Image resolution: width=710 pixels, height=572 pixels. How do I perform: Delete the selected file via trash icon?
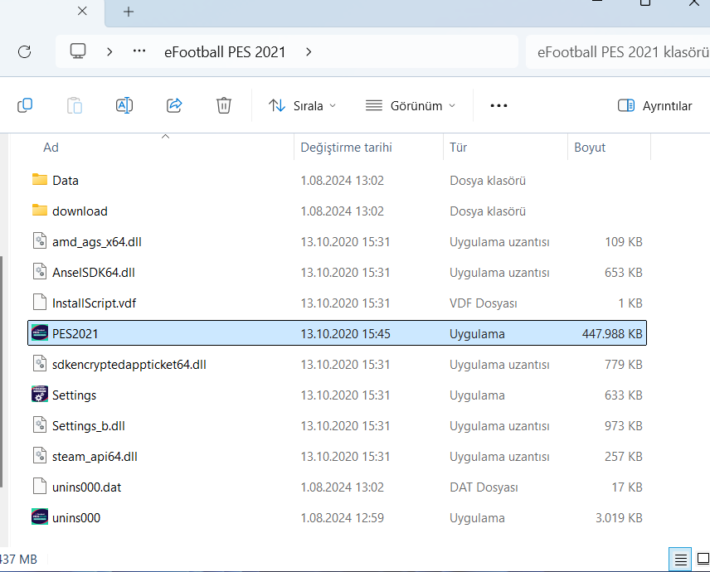224,105
